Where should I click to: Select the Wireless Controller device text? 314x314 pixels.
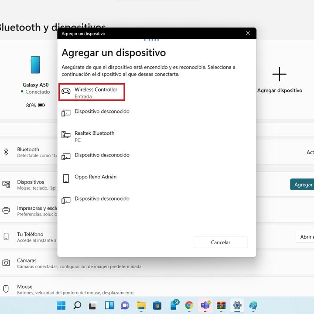(96, 89)
